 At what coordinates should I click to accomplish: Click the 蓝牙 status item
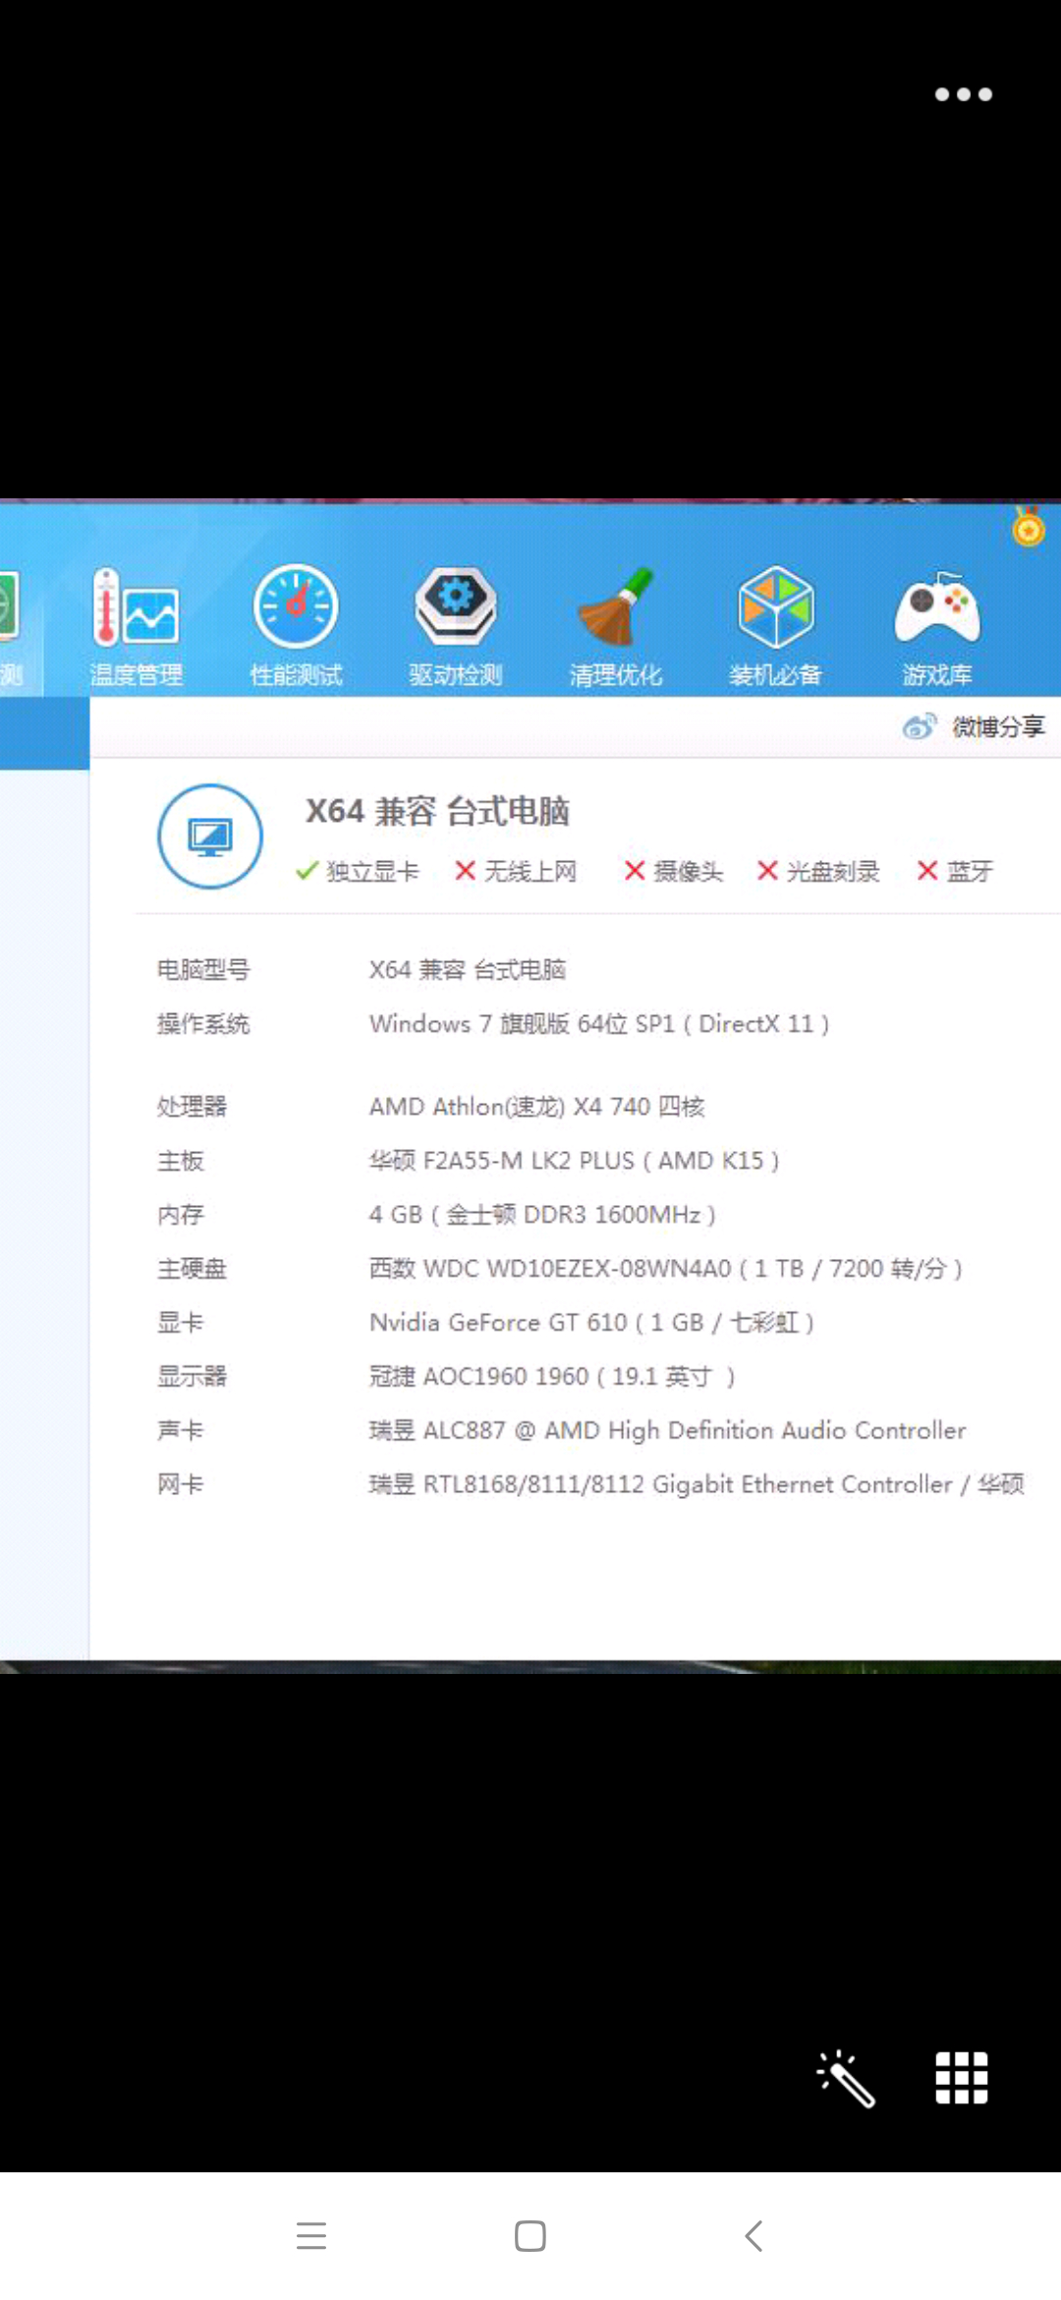point(955,871)
